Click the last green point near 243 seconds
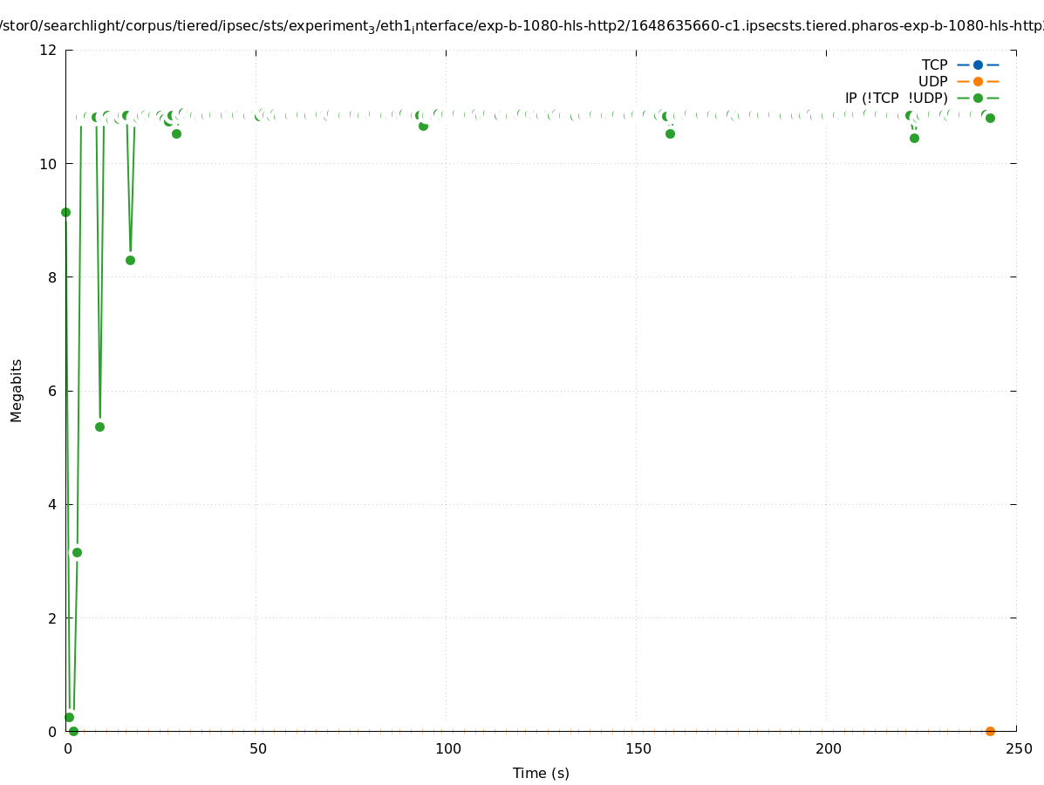 pos(990,118)
